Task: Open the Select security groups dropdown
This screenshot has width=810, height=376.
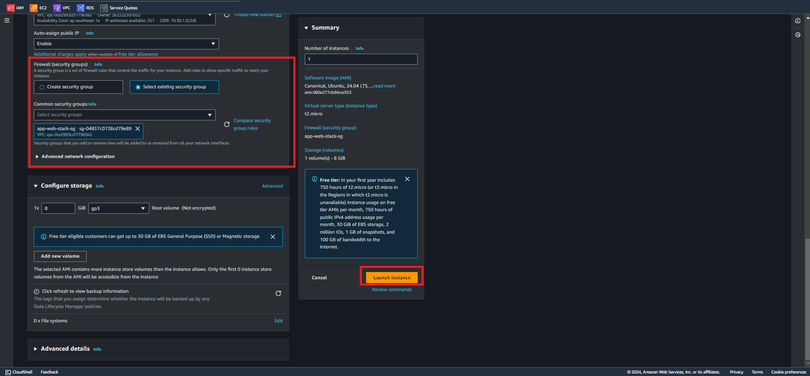Action: (125, 115)
